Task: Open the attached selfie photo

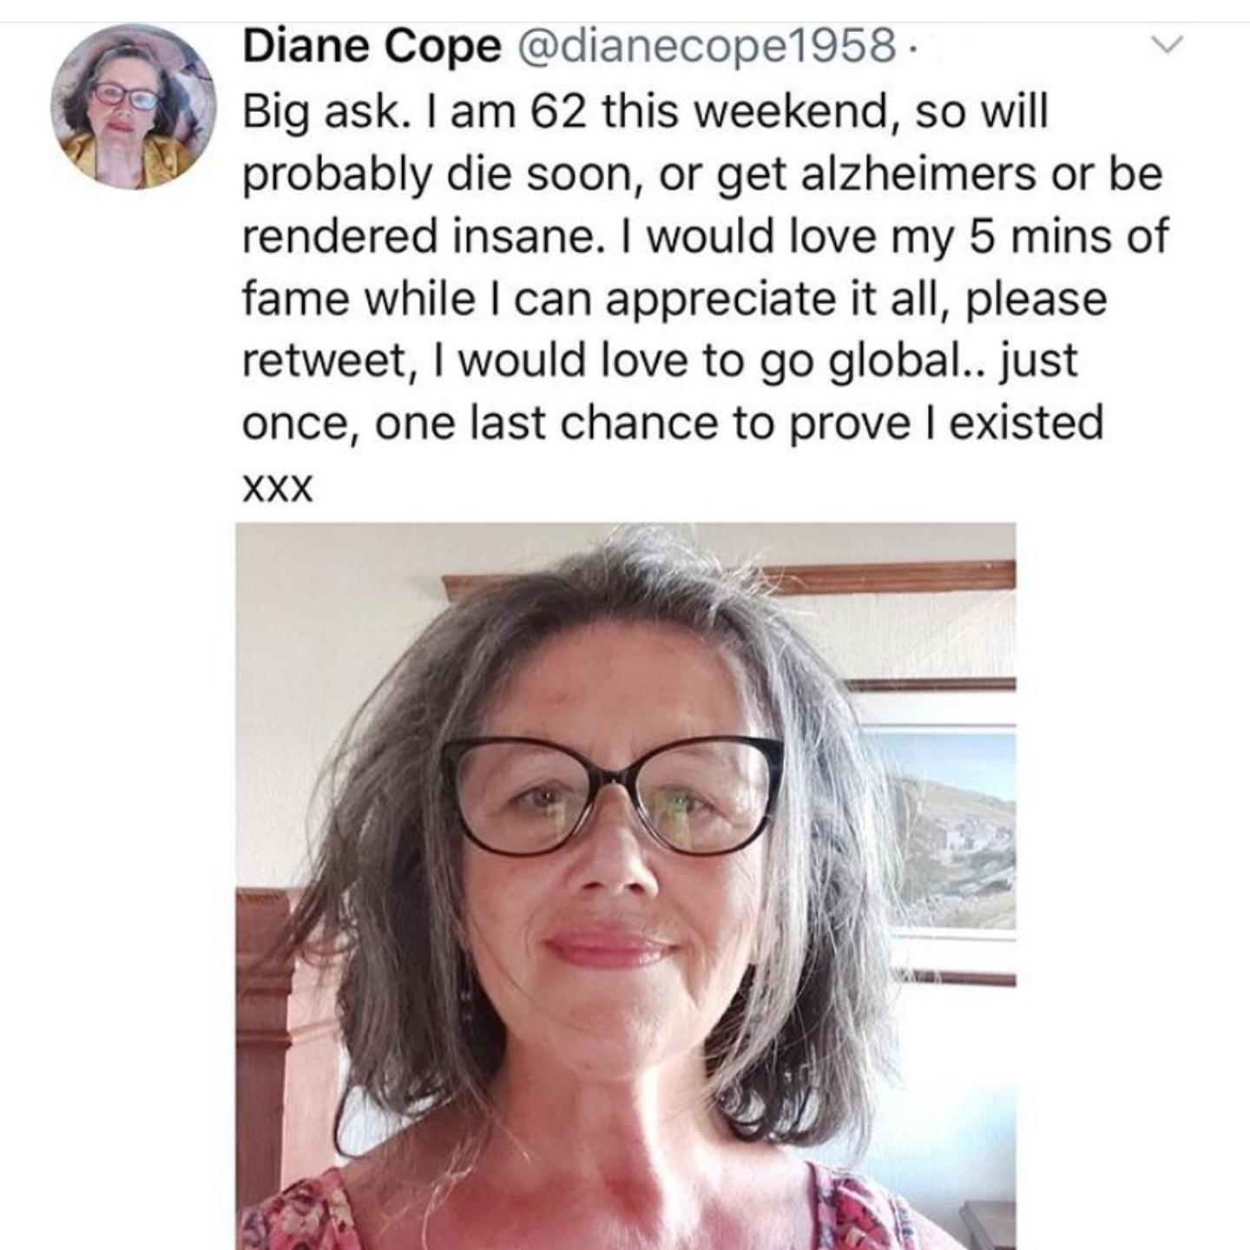Action: coord(625,885)
